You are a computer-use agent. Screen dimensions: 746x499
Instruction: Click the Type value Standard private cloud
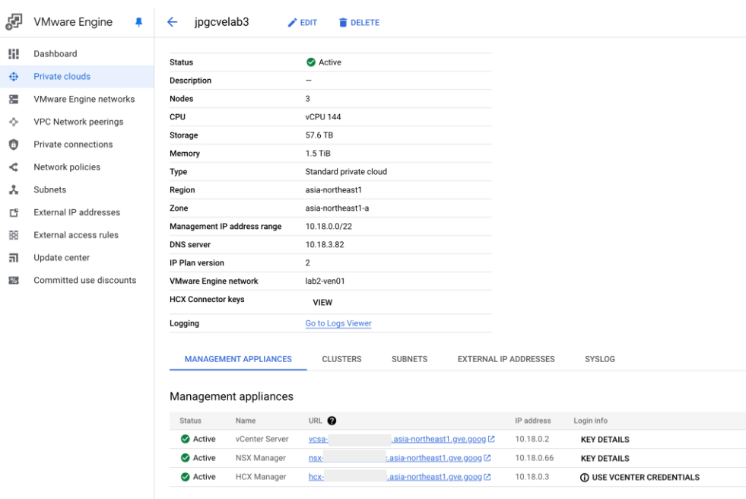[346, 172]
